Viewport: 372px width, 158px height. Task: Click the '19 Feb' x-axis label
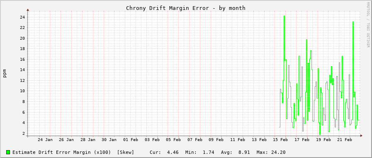click(x=323, y=140)
